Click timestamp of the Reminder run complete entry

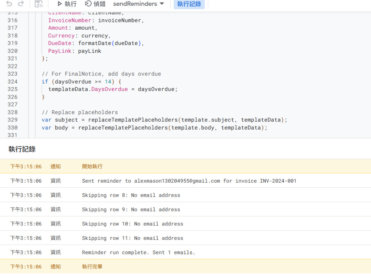point(26,252)
